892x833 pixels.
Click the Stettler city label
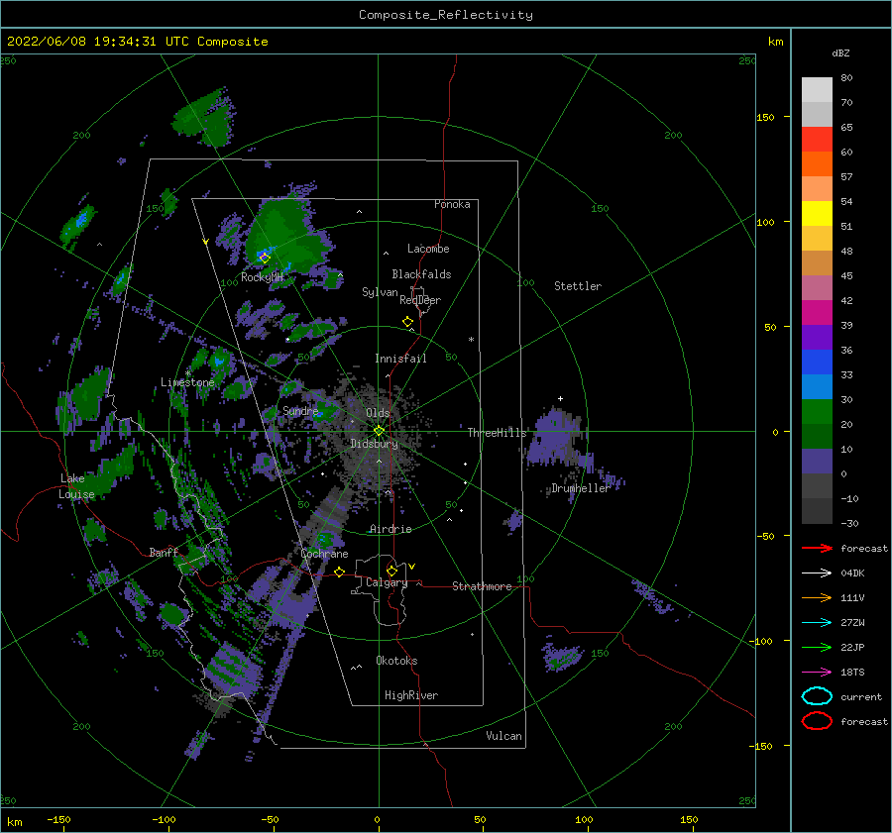578,286
